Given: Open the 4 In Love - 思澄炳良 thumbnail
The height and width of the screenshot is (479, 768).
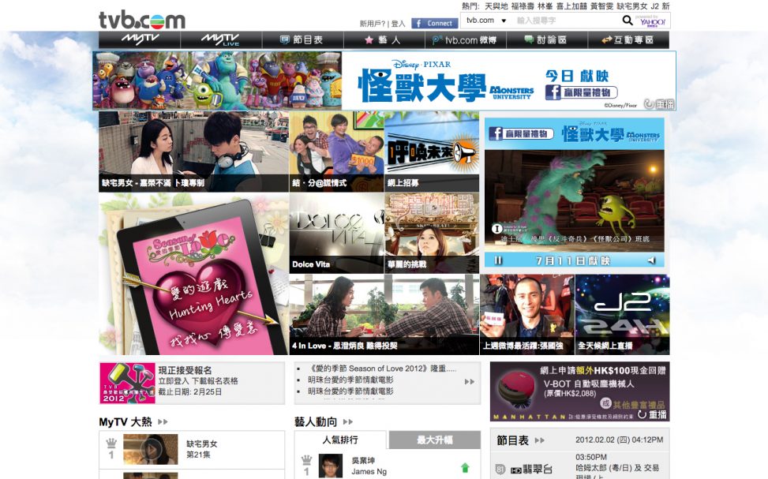Looking at the screenshot, I should coord(384,314).
